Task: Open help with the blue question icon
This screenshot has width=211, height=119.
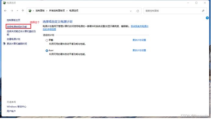Action: [x=207, y=18]
